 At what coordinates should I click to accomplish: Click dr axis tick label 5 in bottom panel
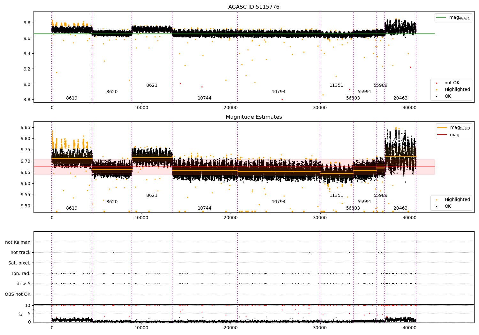tap(29, 314)
